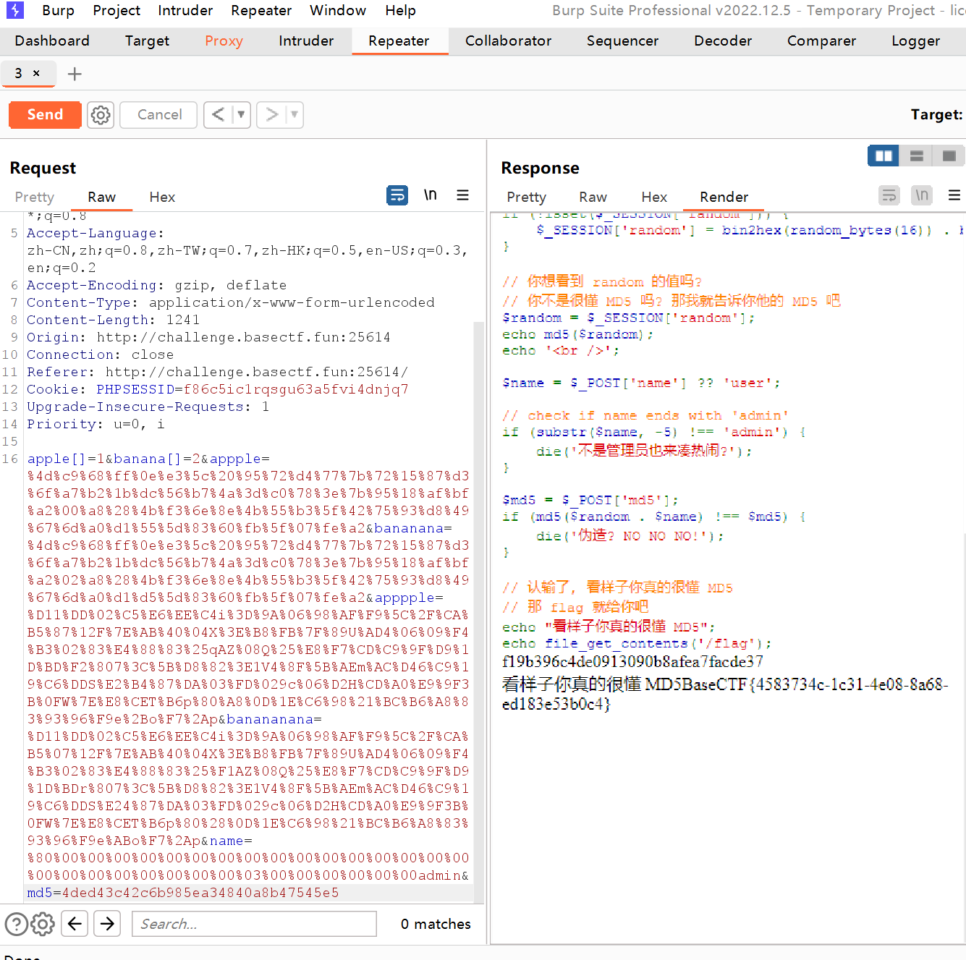
Task: Show Response in Hex view
Action: pyautogui.click(x=654, y=197)
